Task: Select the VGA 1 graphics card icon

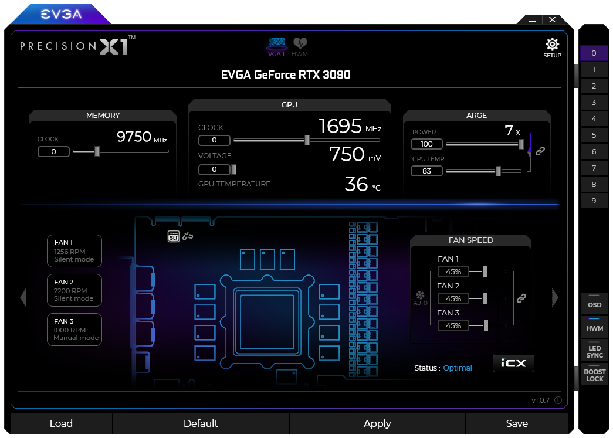Action: [276, 47]
